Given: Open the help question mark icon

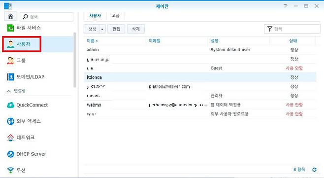Looking at the screenshot, I should coord(286,6).
